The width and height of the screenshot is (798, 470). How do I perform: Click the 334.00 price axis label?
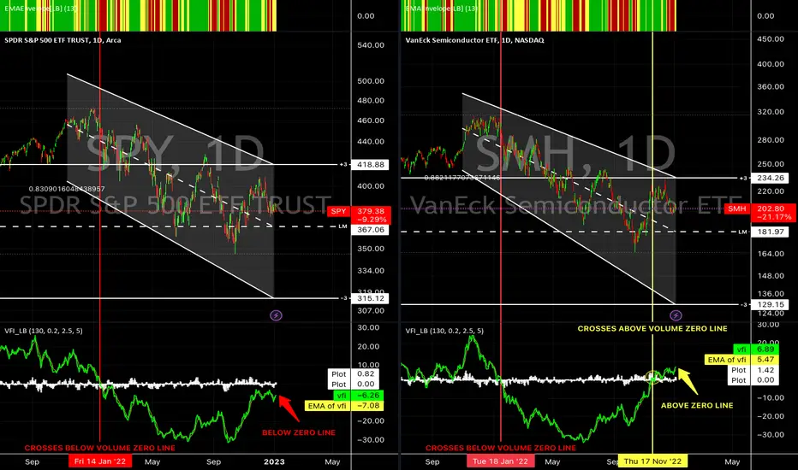371,271
